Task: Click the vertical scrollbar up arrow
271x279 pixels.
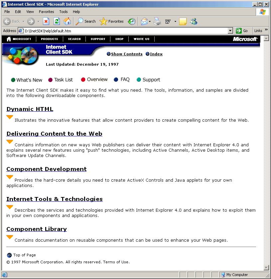Action: point(266,38)
